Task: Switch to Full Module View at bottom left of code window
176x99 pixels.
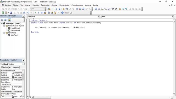Action: [x=30, y=97]
